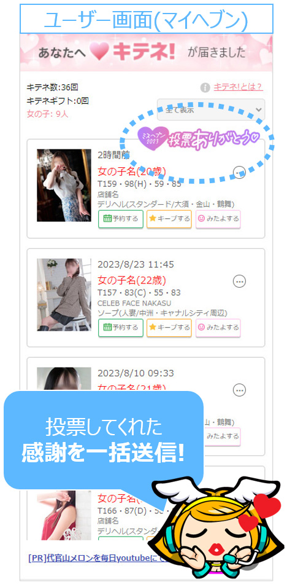
Task: Click みたよする smiley button on first card
Action: pyautogui.click(x=218, y=219)
